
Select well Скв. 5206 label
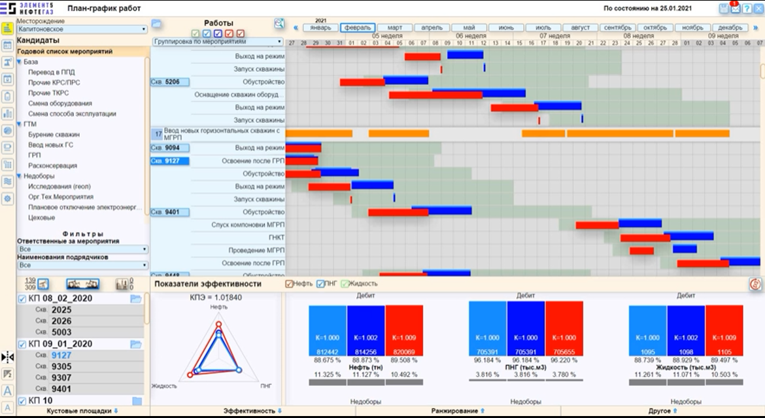click(170, 82)
